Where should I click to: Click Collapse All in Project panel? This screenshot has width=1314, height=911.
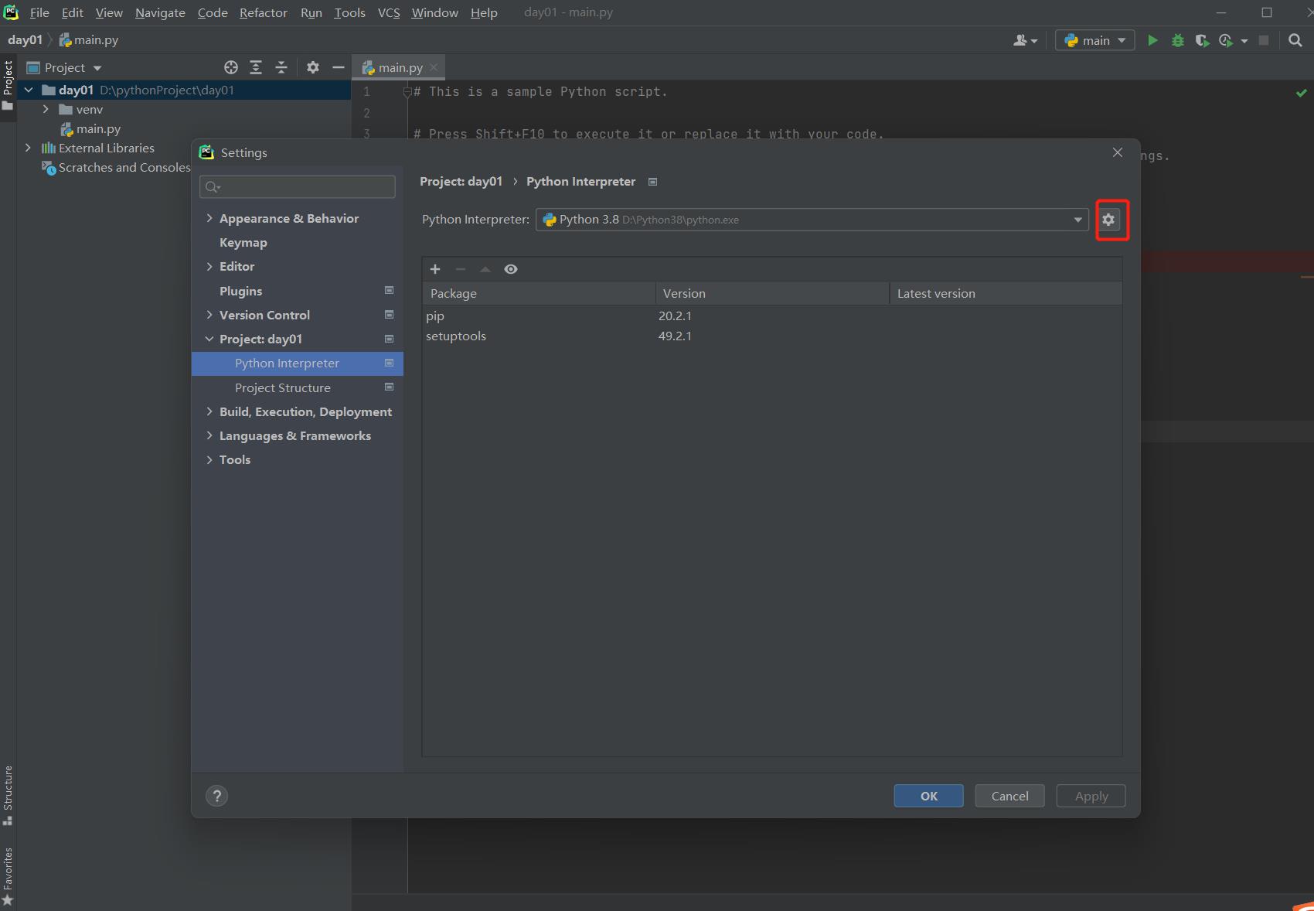281,67
